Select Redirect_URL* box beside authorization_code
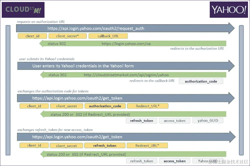This screenshot has width=250, height=166. coord(148,106)
